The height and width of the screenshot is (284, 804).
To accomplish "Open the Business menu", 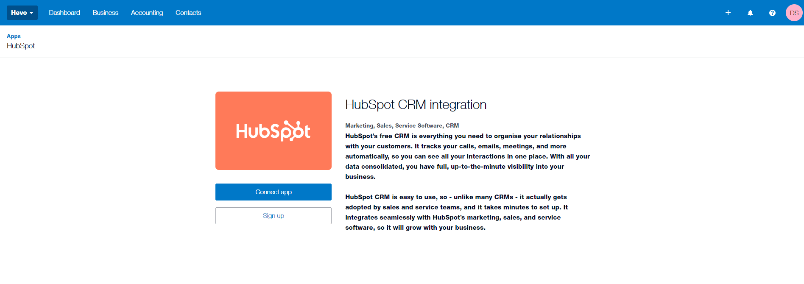I will [x=106, y=13].
